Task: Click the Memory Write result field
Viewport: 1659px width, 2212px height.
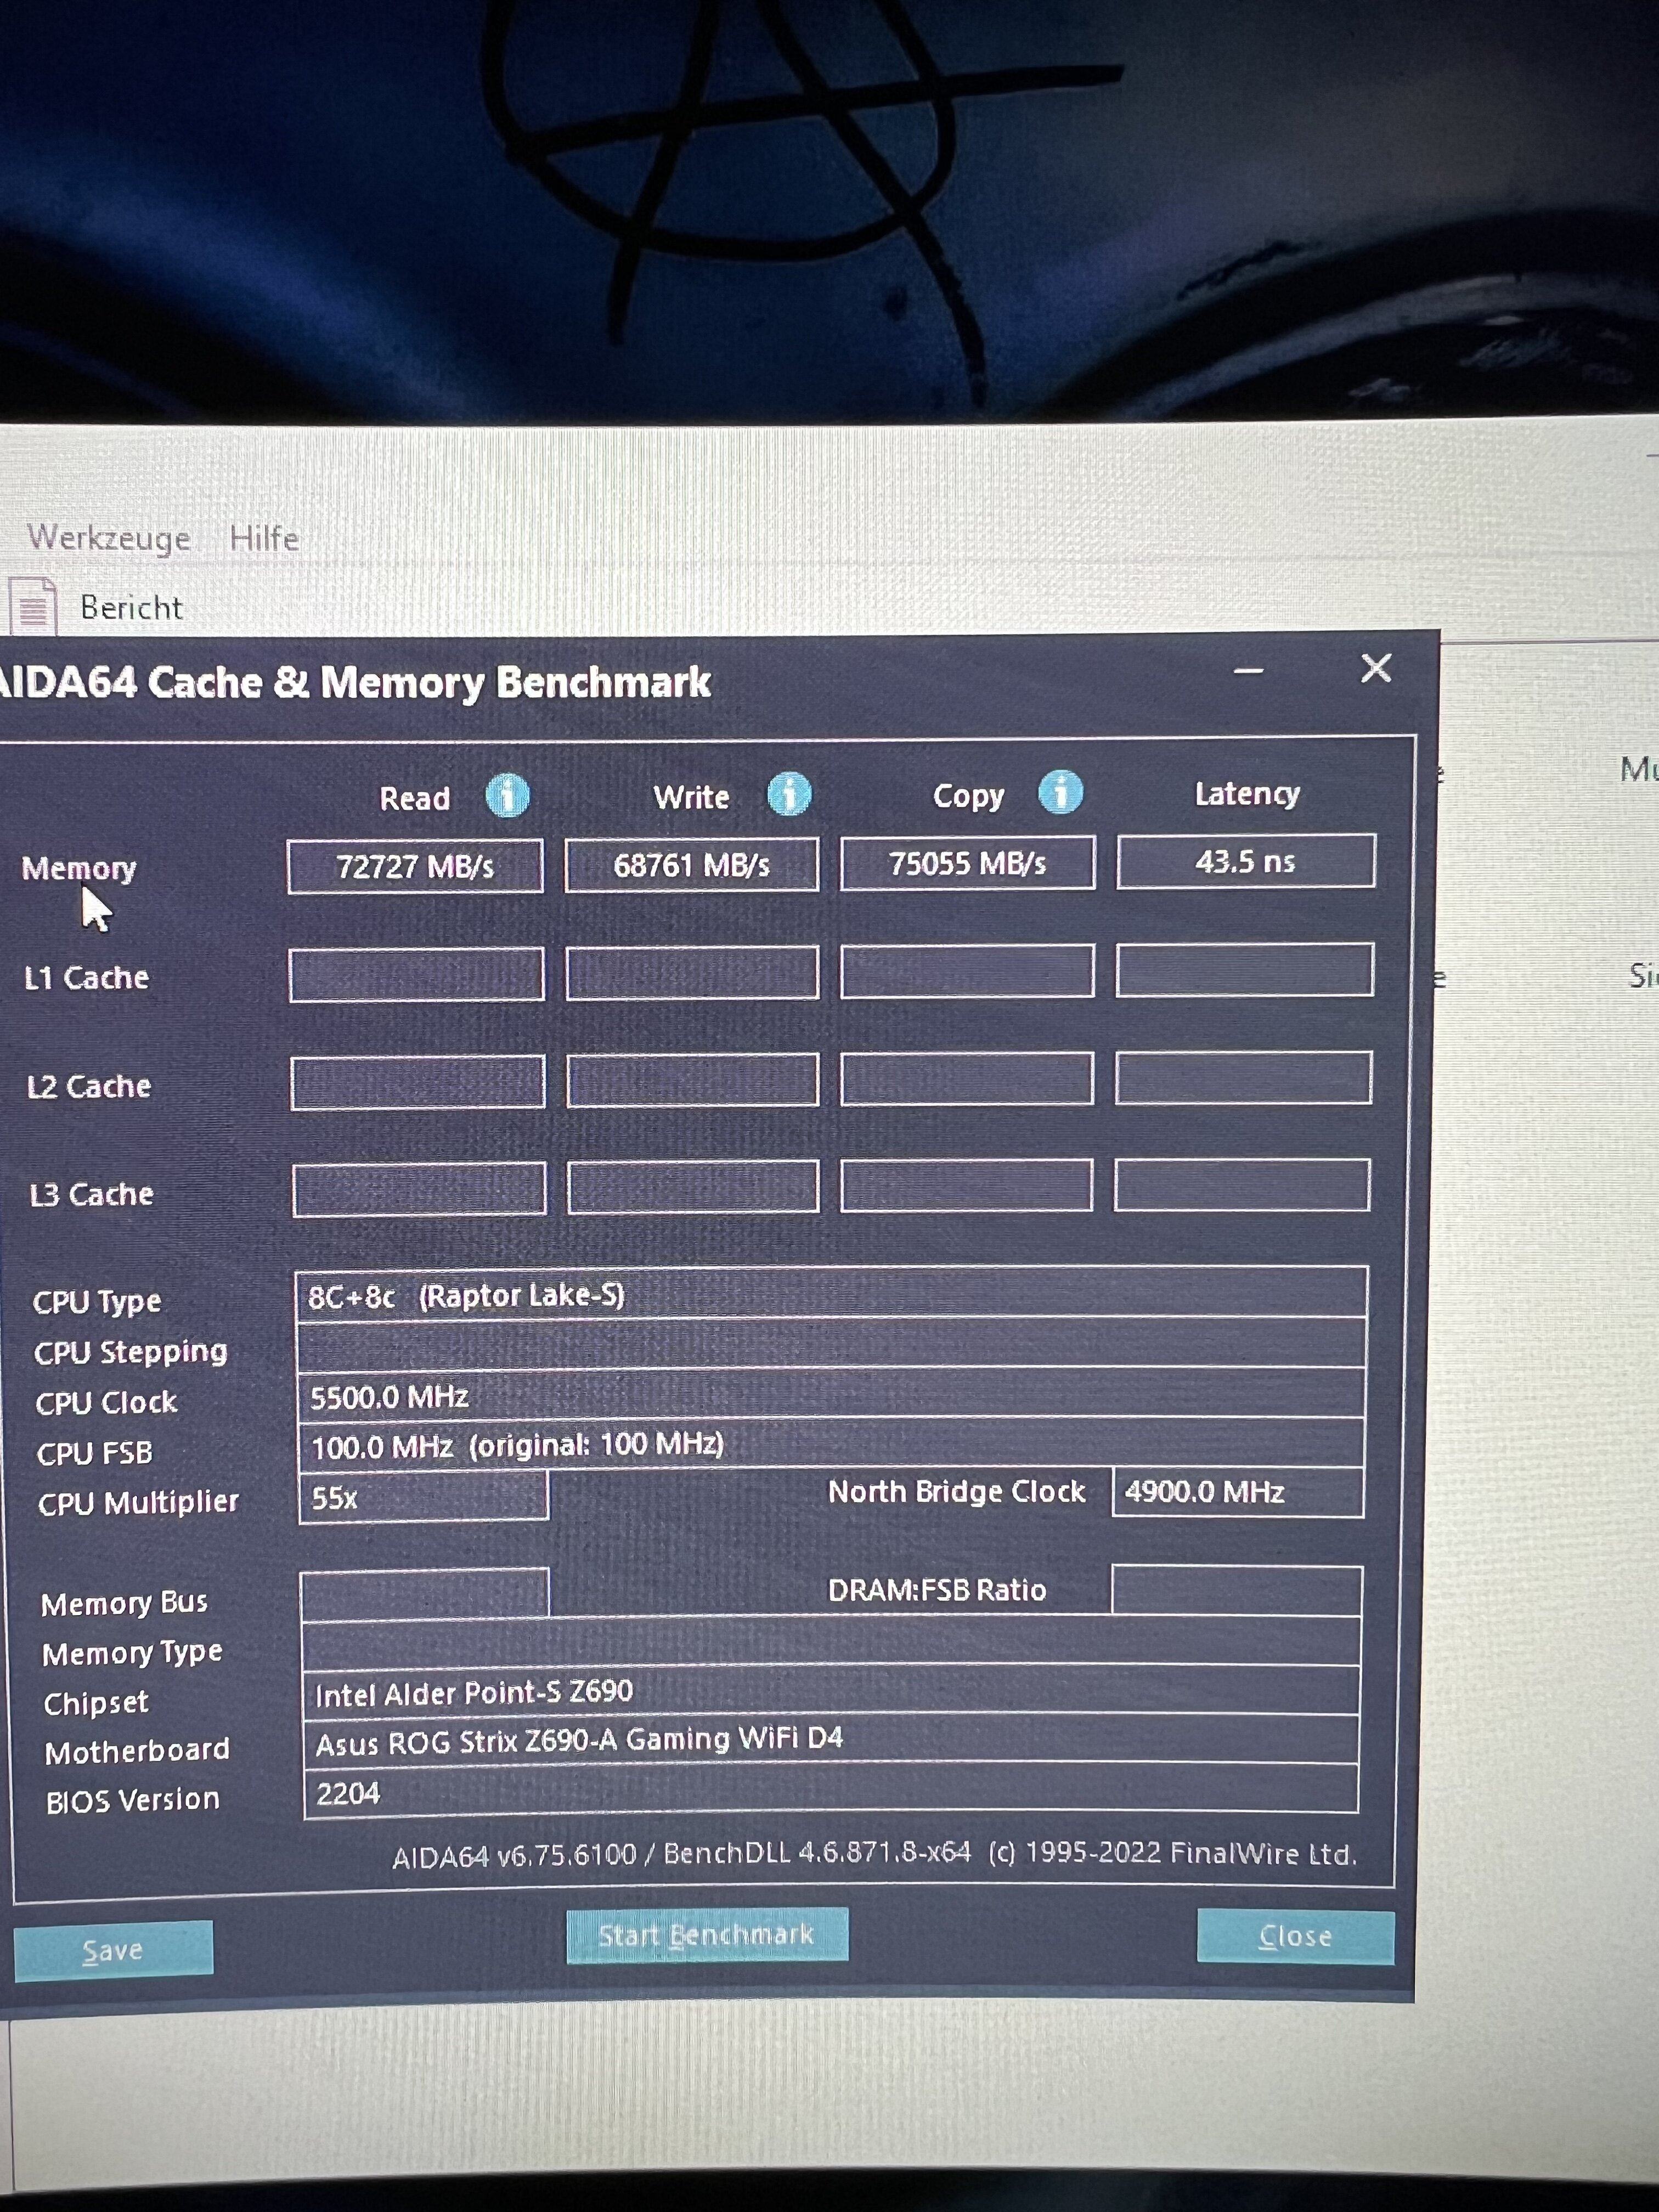Action: coord(691,864)
